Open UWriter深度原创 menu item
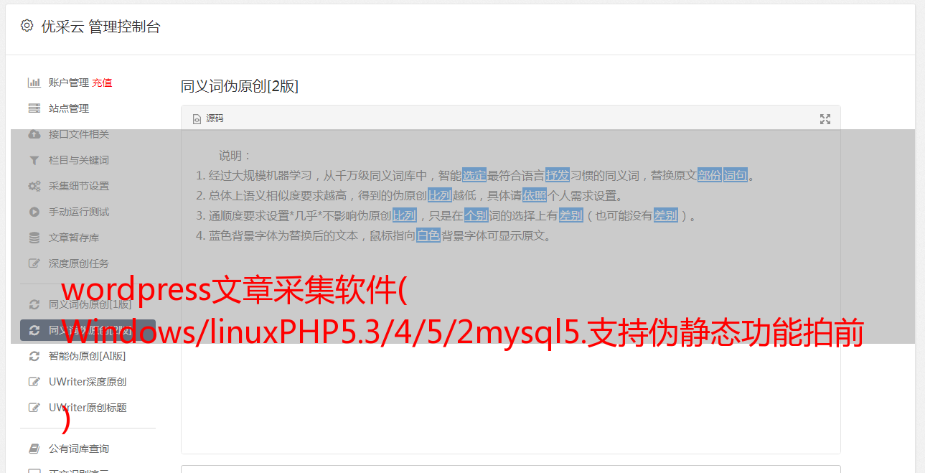The height and width of the screenshot is (473, 925). (x=88, y=382)
